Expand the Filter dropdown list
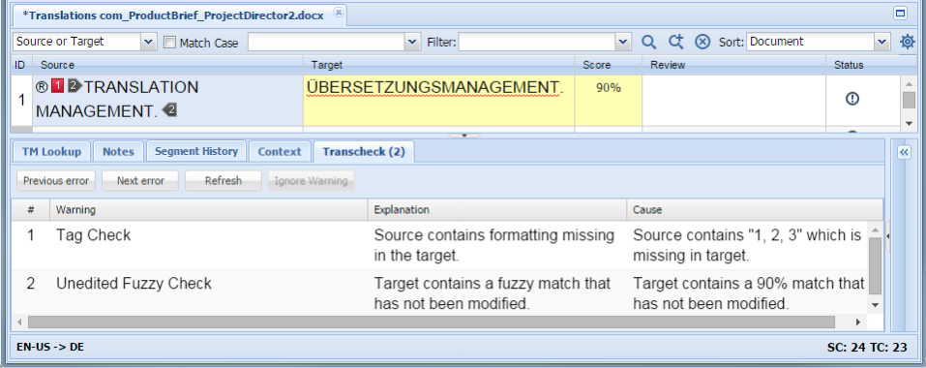 tap(623, 42)
